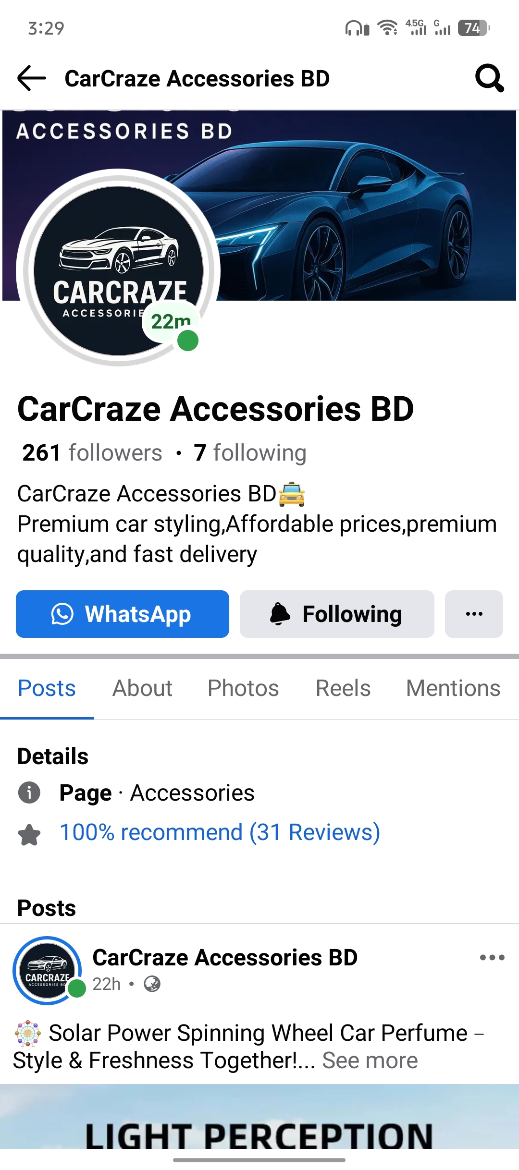Tap the WhatsApp logo icon

[62, 614]
